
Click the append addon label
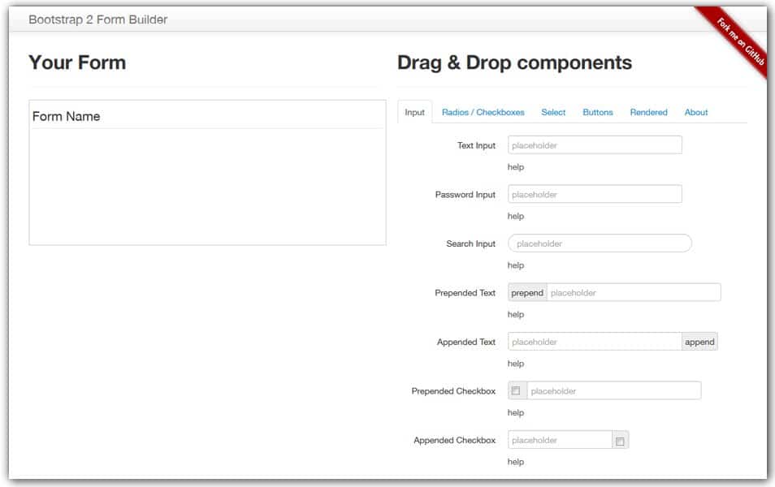click(699, 341)
